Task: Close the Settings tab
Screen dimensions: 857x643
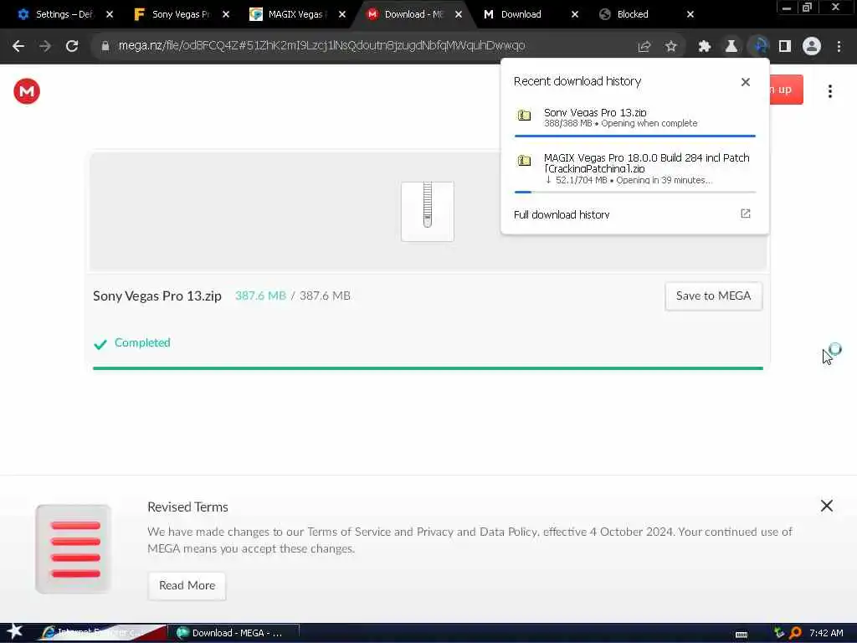Action: pos(110,15)
